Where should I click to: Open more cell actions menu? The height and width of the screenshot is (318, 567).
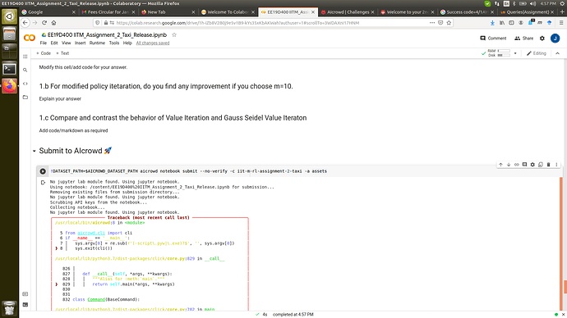tap(556, 165)
